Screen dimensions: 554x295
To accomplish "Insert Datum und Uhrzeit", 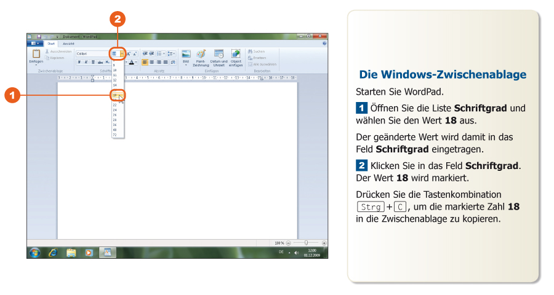I will click(219, 55).
